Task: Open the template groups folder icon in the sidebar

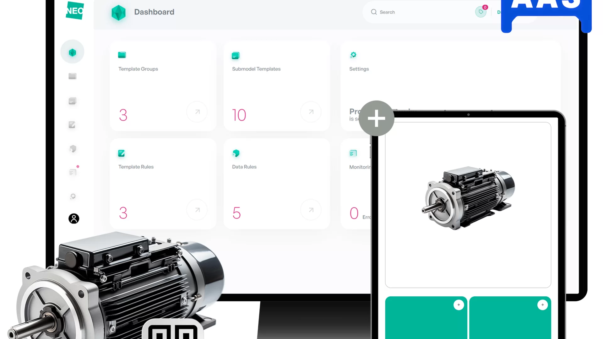Action: tap(73, 76)
